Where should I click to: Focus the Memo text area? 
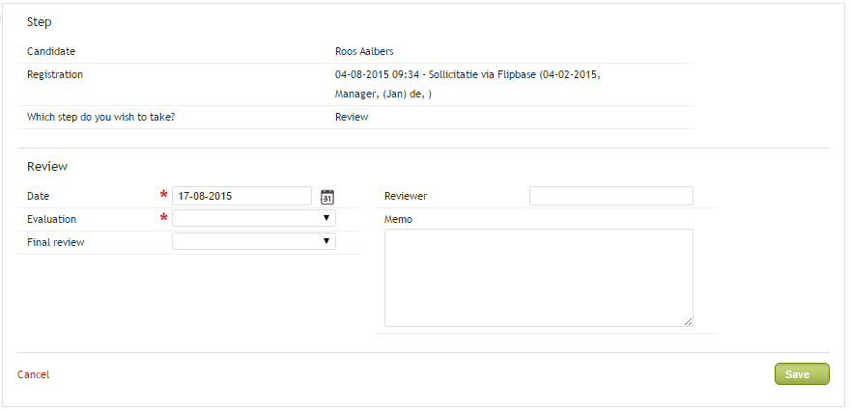click(539, 278)
